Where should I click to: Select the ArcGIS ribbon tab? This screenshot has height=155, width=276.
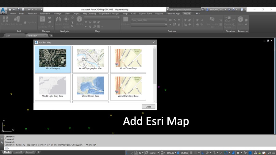187,13
